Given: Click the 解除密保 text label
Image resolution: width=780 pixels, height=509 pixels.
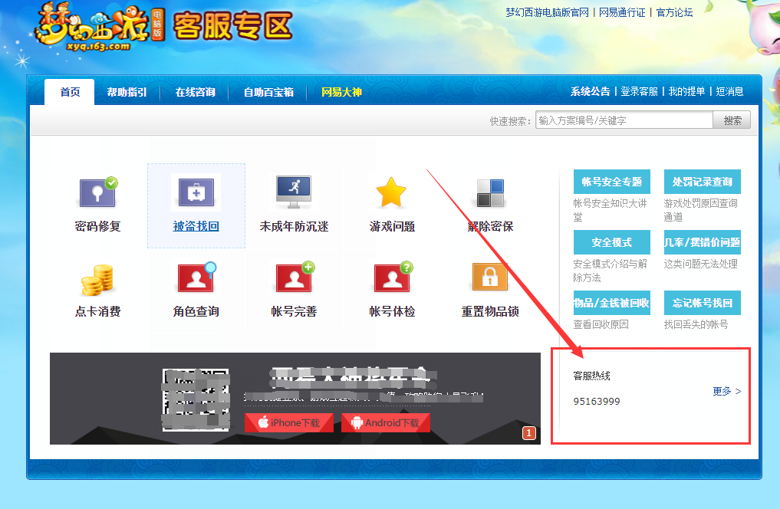Looking at the screenshot, I should click(490, 227).
